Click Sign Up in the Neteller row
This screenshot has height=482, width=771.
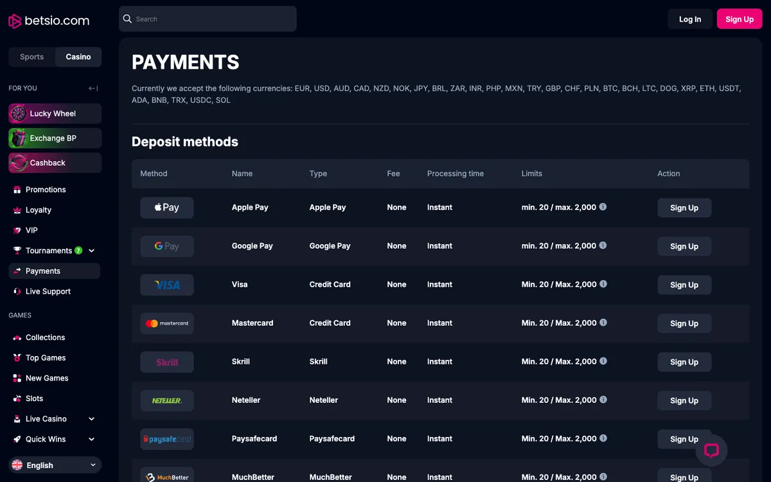684,400
